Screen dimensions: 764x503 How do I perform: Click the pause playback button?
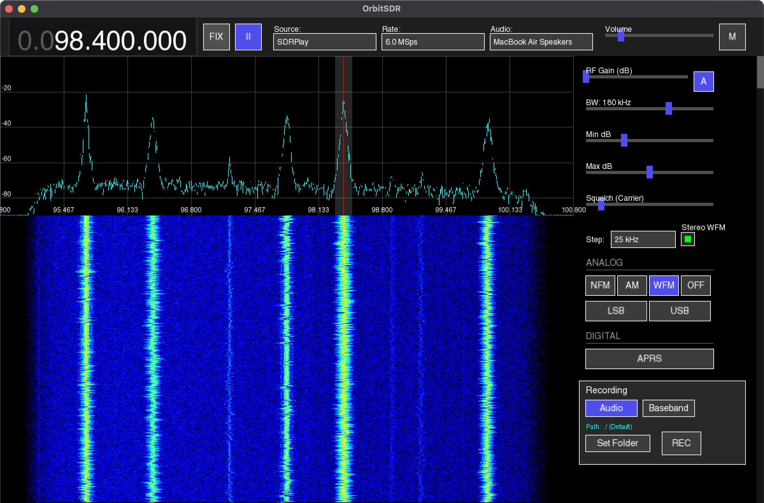coord(248,37)
